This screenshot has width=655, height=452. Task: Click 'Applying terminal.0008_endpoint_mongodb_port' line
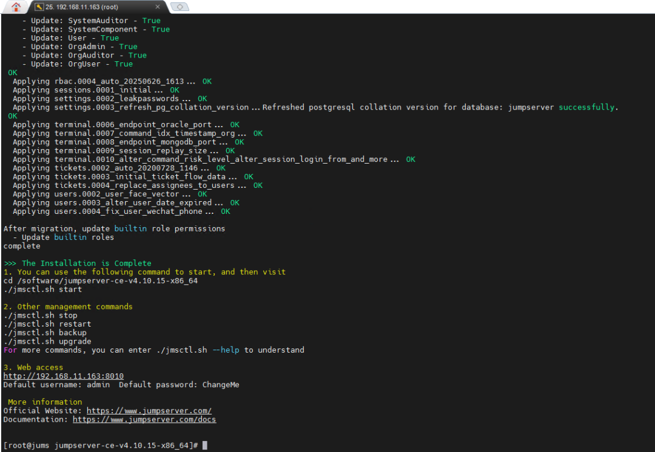point(128,142)
